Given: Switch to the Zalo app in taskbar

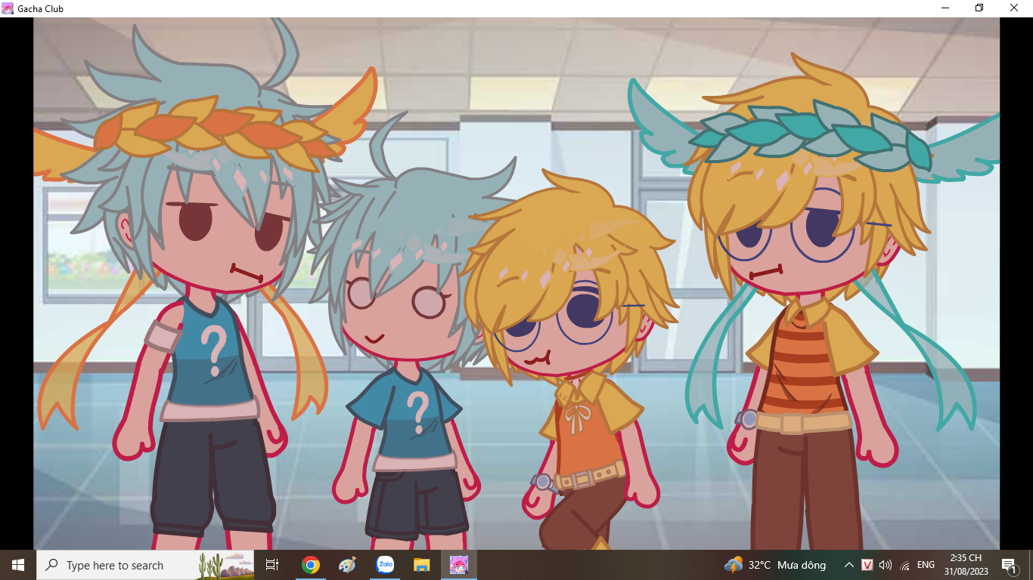Looking at the screenshot, I should [385, 565].
